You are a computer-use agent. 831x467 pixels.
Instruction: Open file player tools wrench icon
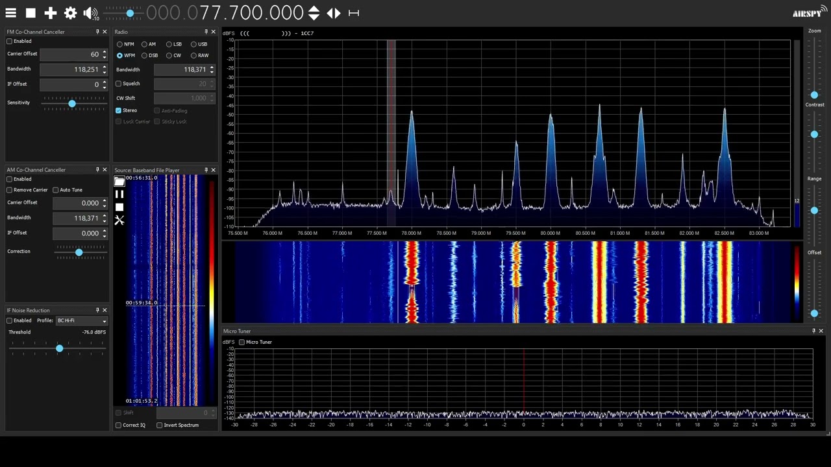(x=119, y=221)
